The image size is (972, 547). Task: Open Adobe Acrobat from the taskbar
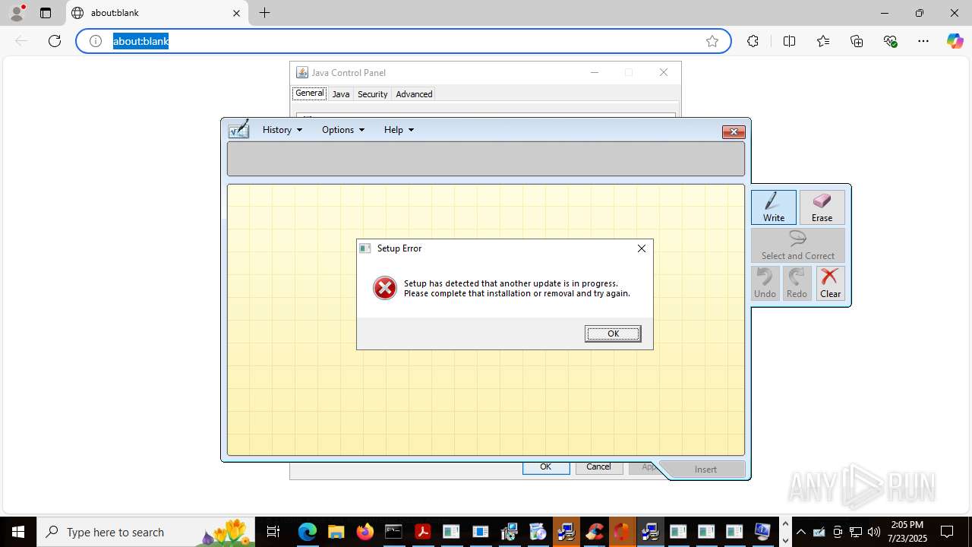(423, 532)
